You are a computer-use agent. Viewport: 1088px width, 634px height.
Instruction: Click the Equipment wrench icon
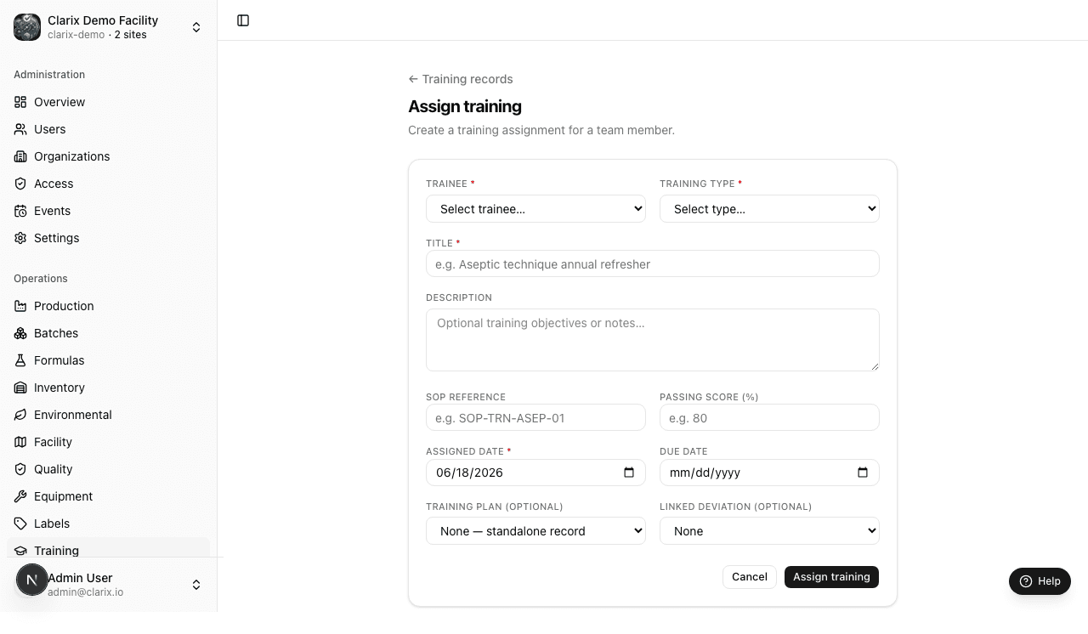coord(20,496)
